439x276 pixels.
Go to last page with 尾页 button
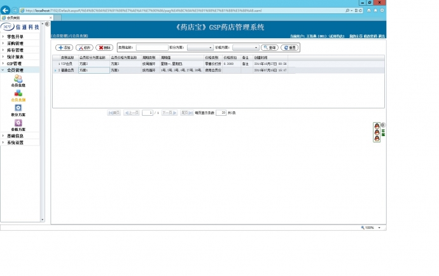pyautogui.click(x=187, y=113)
